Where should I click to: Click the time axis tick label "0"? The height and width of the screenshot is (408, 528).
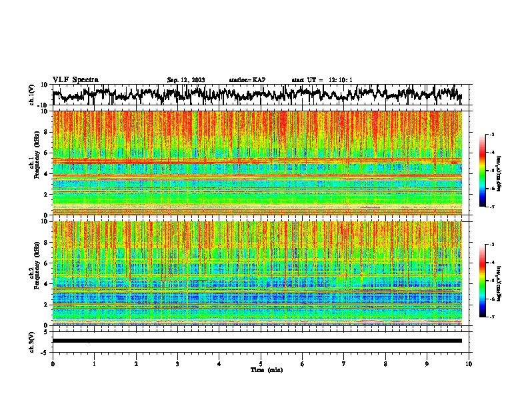click(53, 364)
